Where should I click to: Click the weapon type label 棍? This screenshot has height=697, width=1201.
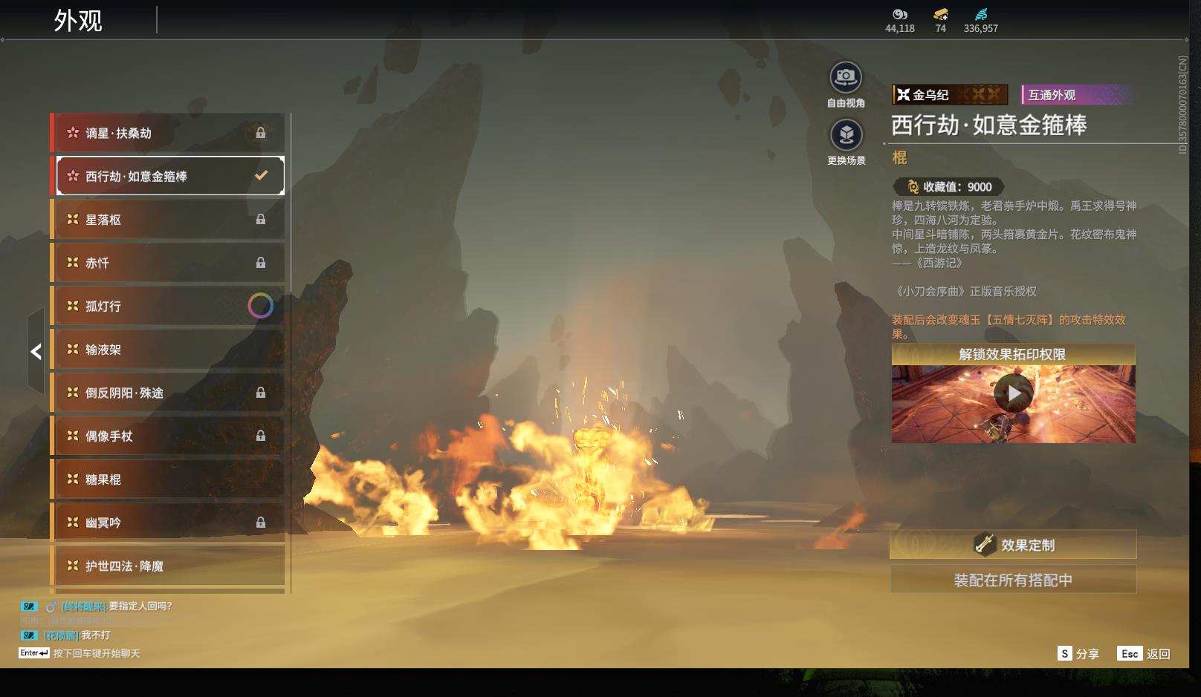click(x=899, y=157)
